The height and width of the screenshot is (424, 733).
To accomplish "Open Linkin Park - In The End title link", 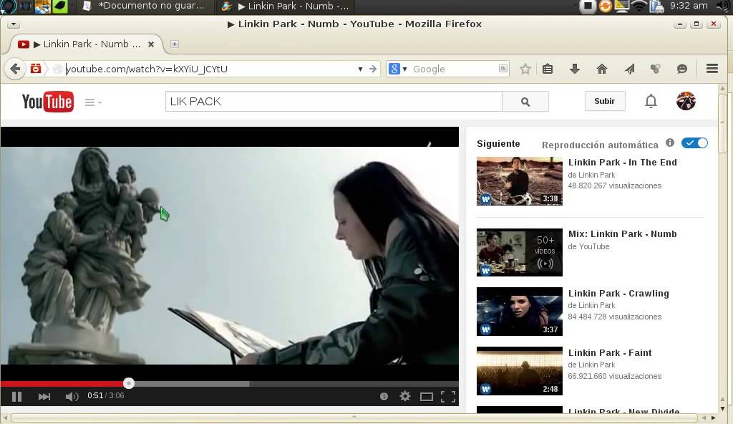I will [622, 163].
